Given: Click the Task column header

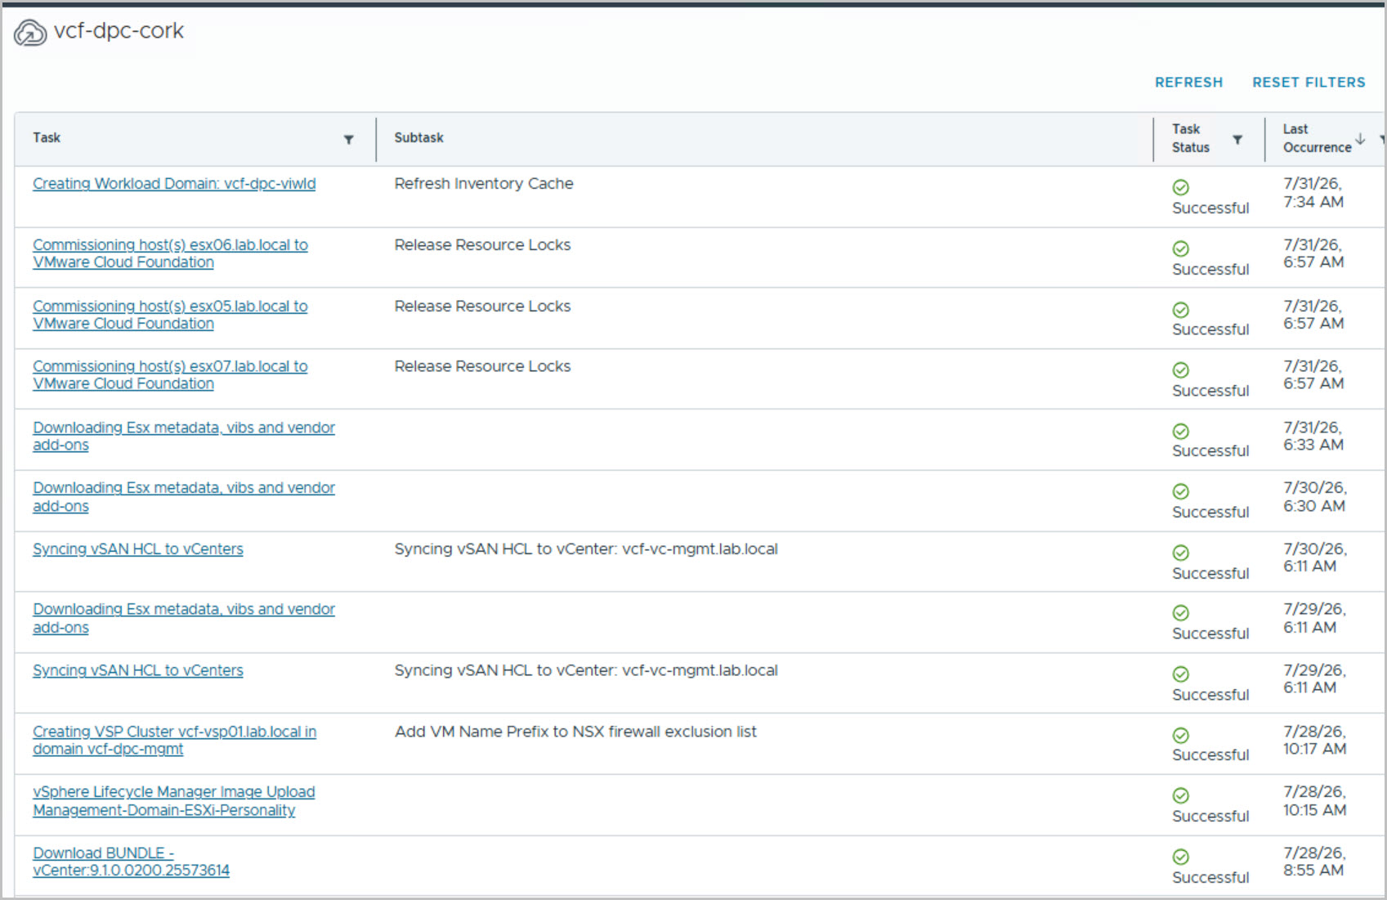Looking at the screenshot, I should [x=47, y=137].
